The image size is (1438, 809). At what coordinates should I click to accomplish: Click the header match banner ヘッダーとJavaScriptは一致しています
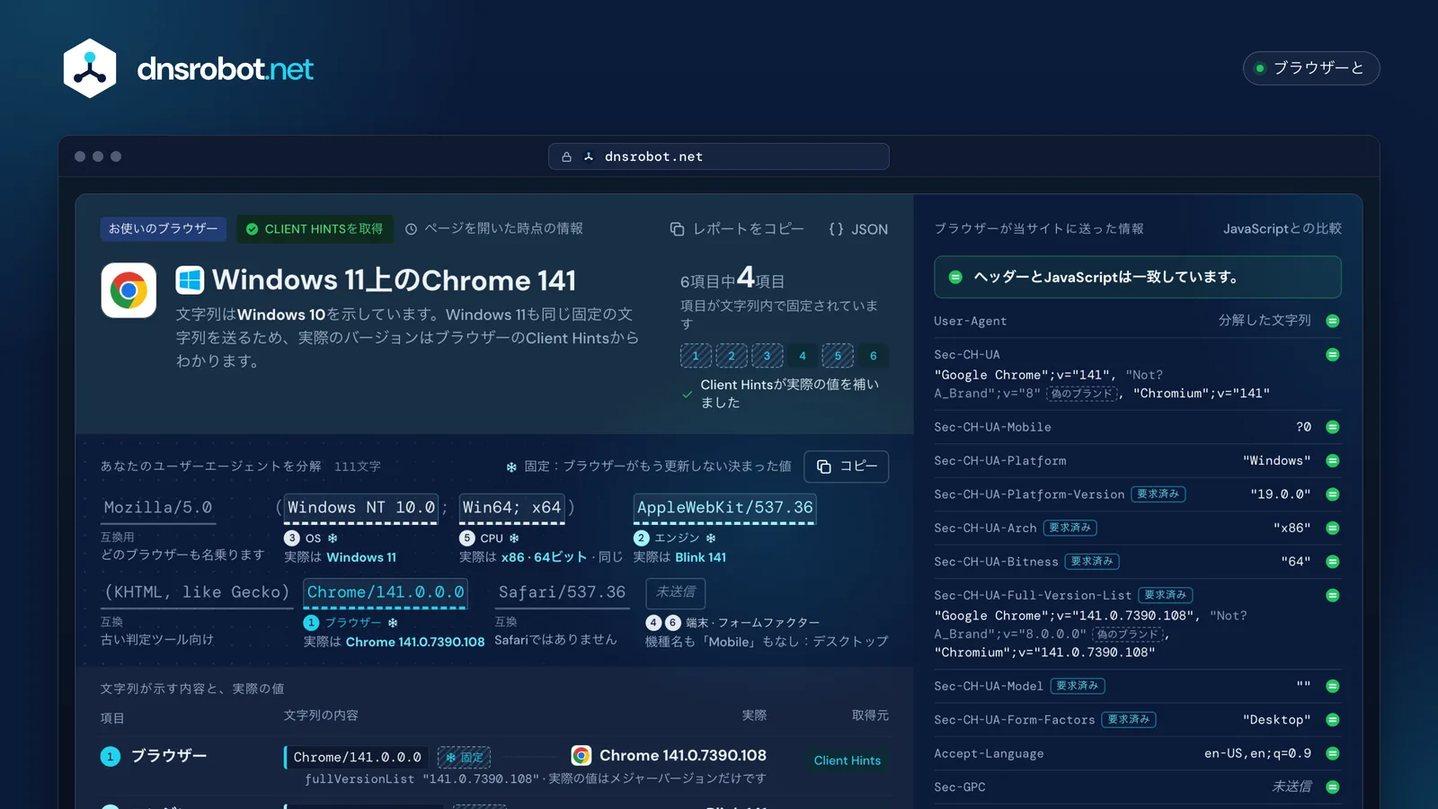[x=1137, y=277]
